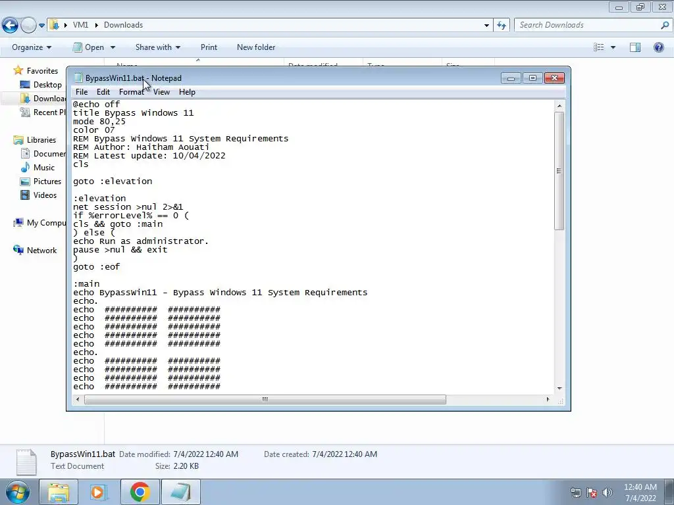Expand the Open button's dropdown arrow

click(x=113, y=47)
